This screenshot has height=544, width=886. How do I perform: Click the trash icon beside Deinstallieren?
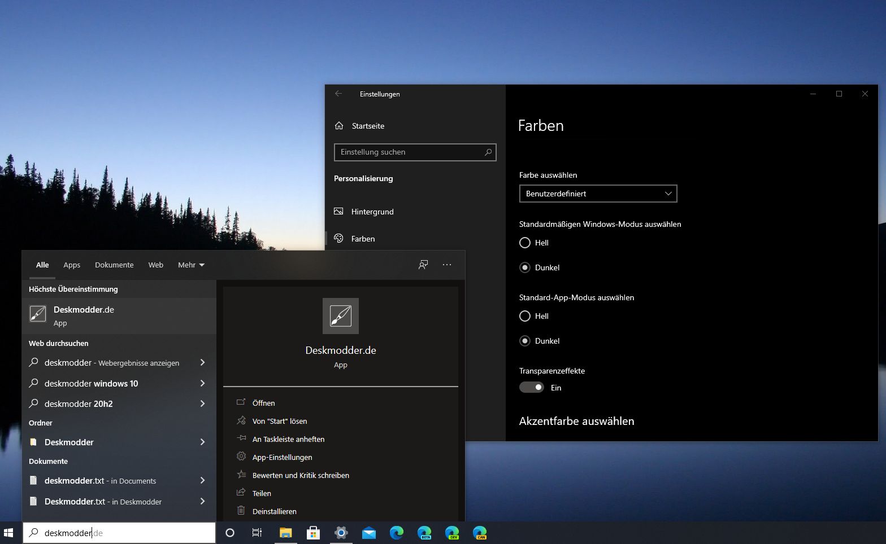click(x=241, y=511)
